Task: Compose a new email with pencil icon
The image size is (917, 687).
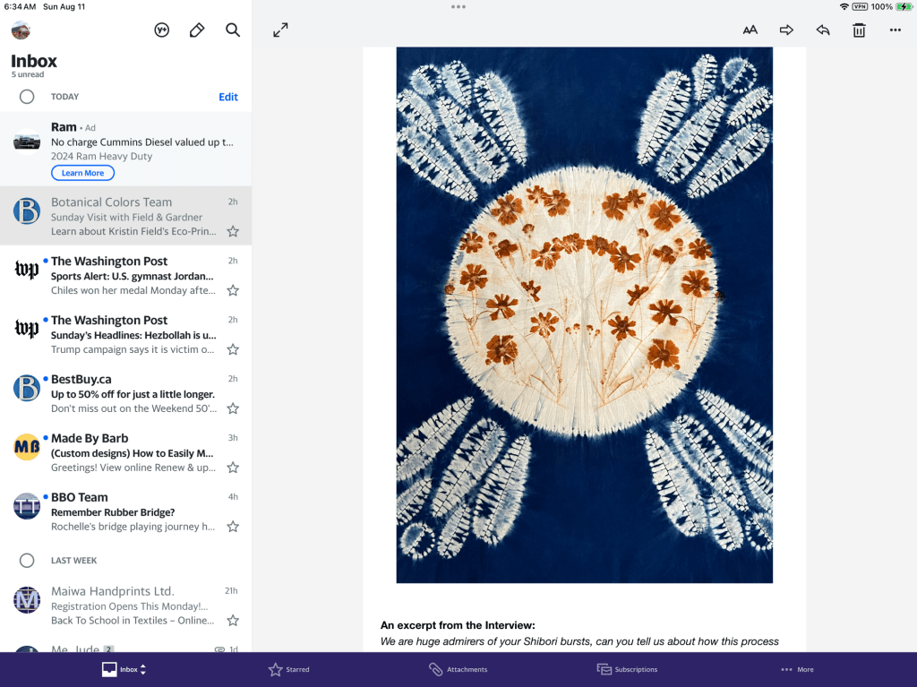Action: click(197, 30)
